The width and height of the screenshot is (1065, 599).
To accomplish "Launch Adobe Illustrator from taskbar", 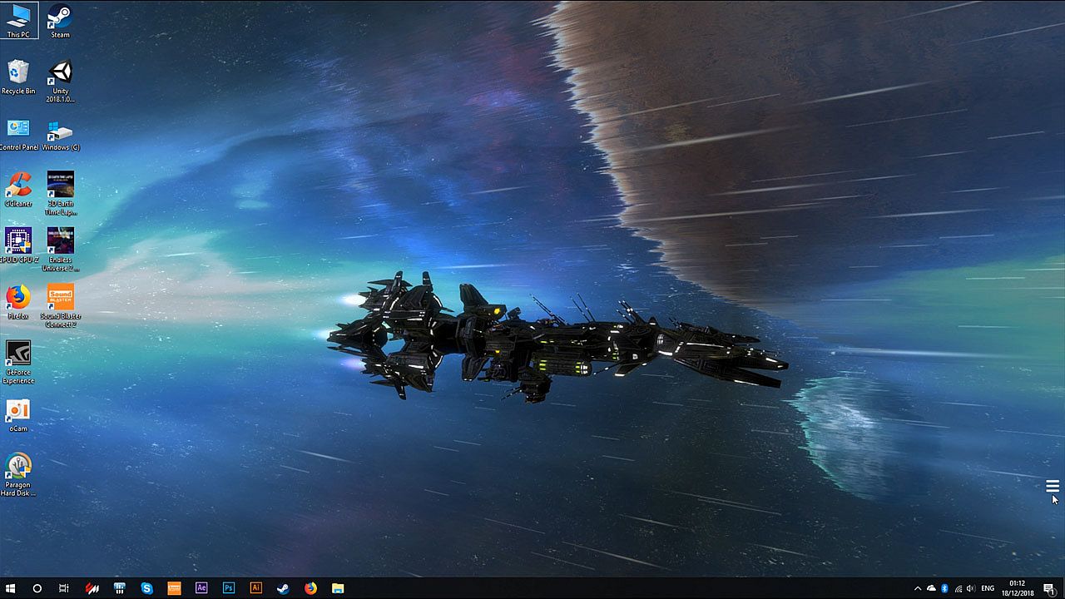I will click(x=256, y=588).
